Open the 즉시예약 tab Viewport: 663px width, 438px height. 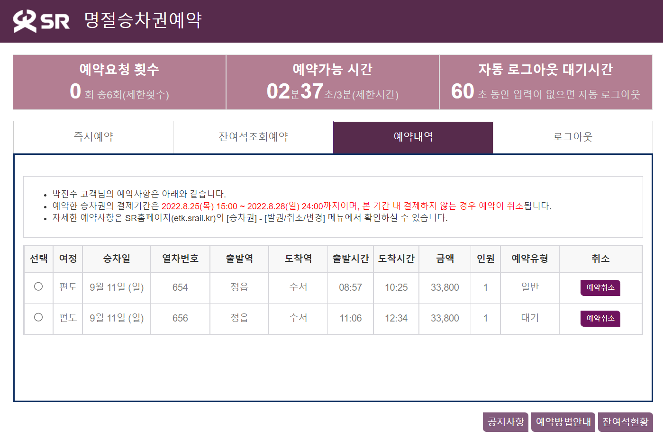pyautogui.click(x=93, y=137)
